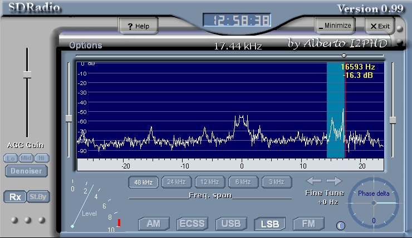Put radio in St.By standby mode

36,197
